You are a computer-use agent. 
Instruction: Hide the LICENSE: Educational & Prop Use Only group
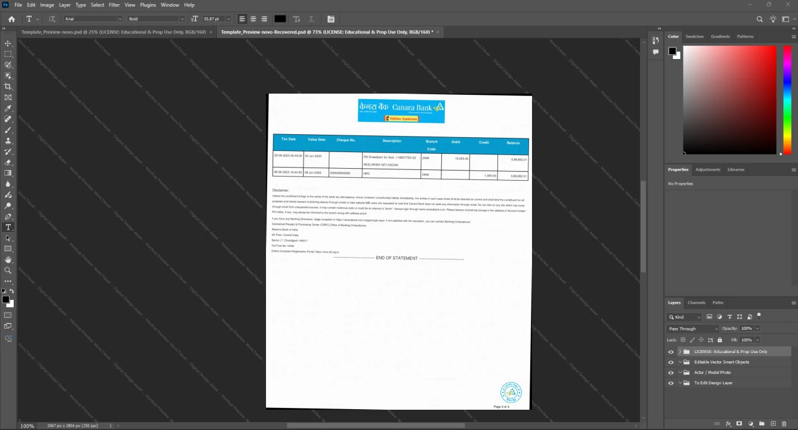pos(671,352)
